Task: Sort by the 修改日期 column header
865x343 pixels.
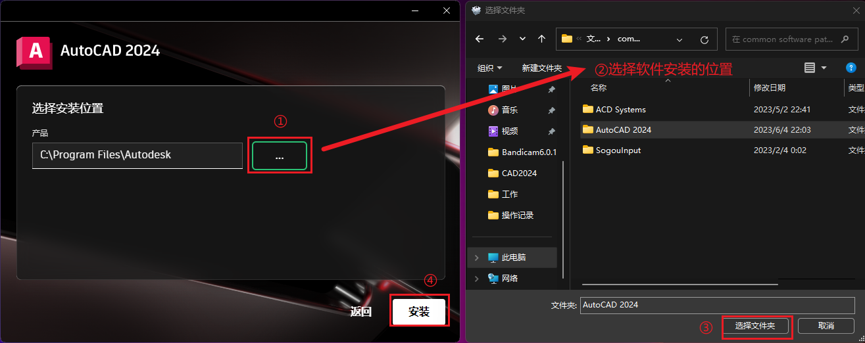Action: 770,87
